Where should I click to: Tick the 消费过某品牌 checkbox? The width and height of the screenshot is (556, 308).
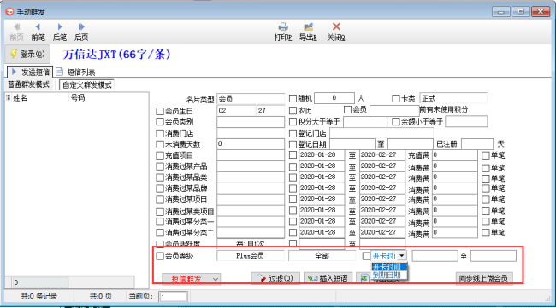coord(160,189)
